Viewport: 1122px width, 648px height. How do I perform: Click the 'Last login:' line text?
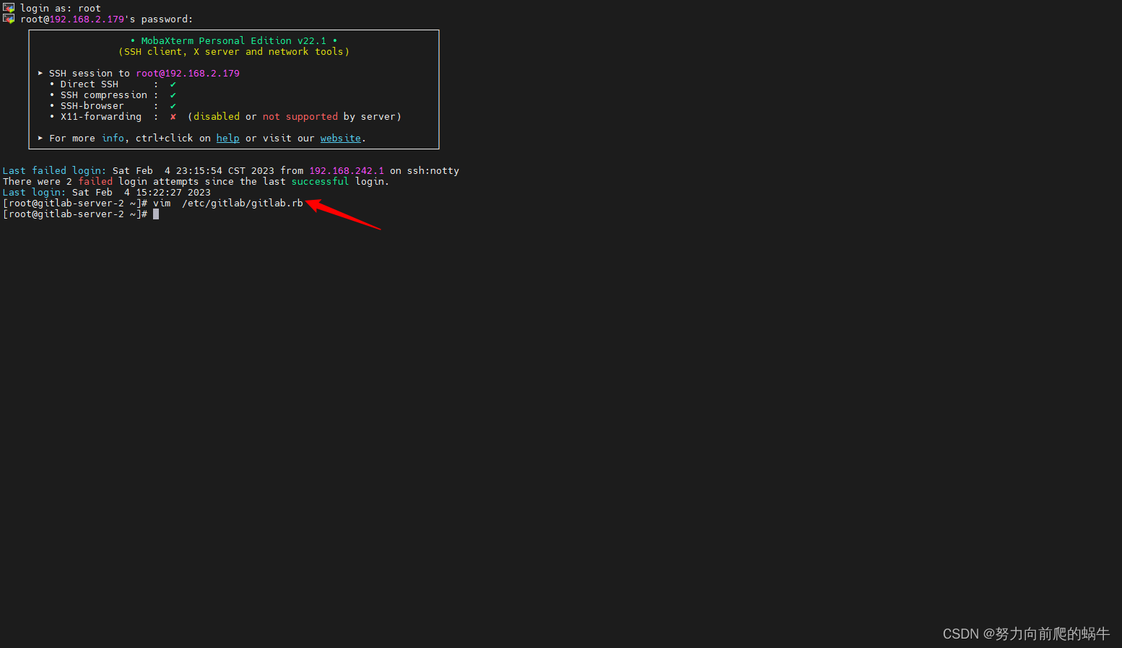34,193
